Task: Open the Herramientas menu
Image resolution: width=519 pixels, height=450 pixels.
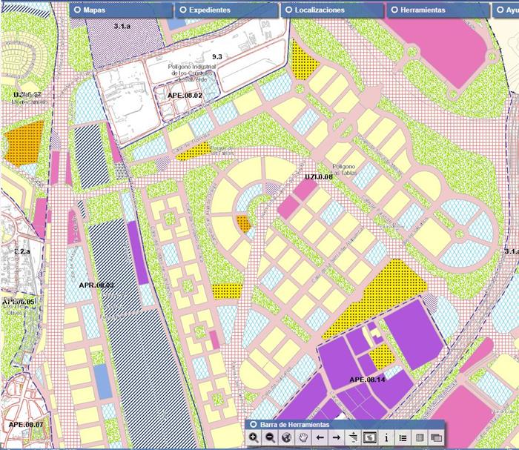Action: tap(422, 10)
